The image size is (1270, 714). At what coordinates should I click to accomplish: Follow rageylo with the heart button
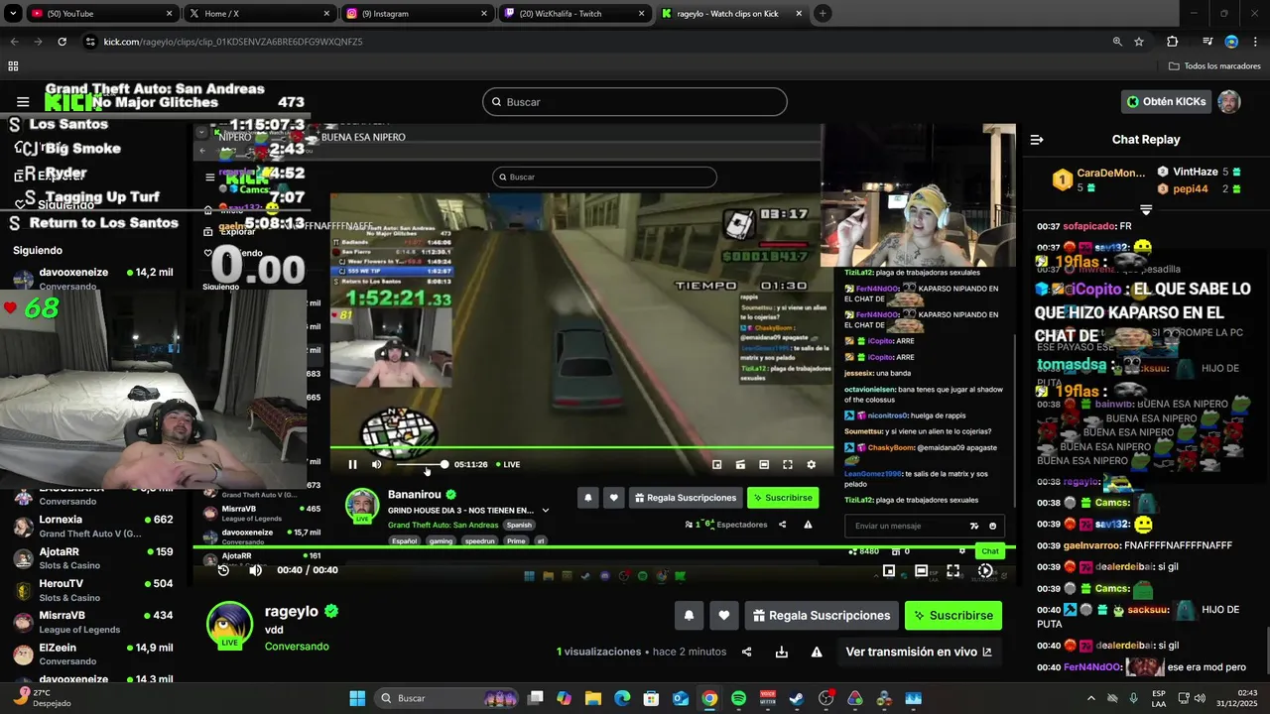click(x=724, y=615)
